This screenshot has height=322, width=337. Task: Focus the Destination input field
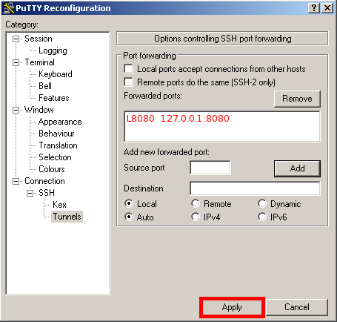pos(255,188)
